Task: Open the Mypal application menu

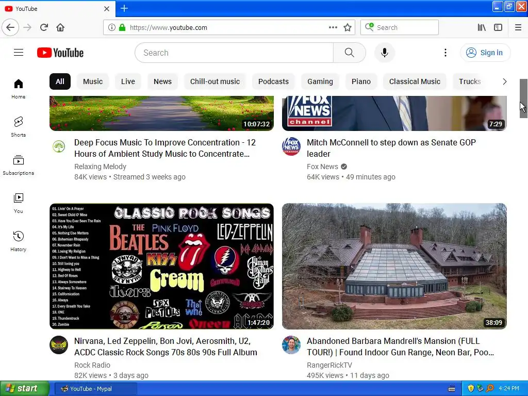Action: (518, 27)
